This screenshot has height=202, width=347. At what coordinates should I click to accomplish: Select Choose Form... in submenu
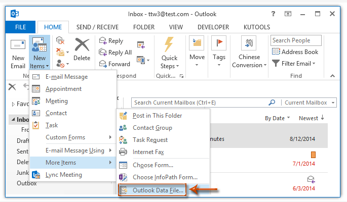(163, 165)
